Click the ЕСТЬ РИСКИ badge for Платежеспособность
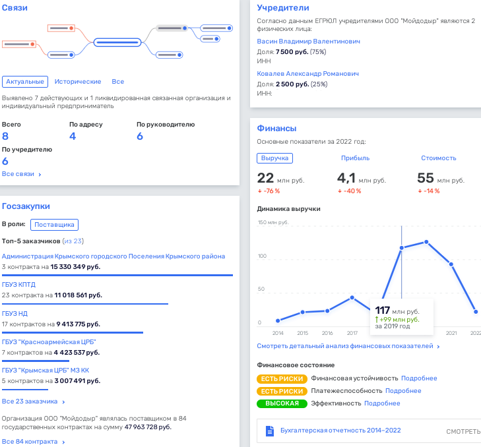481x447 pixels. pyautogui.click(x=282, y=392)
